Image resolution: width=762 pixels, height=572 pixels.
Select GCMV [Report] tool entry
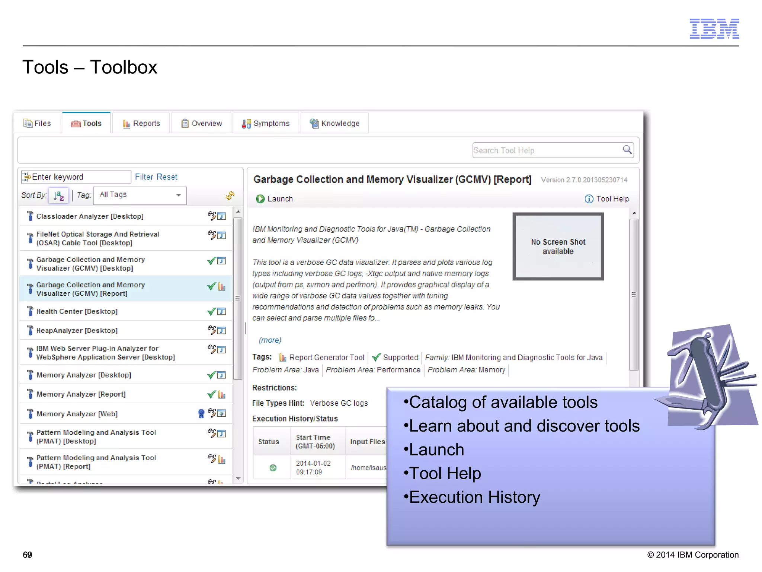coord(126,289)
